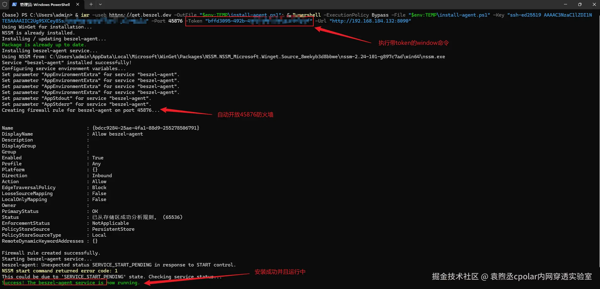Click the 'Set parameter "AppStdout"' line
Image resolution: width=600 pixels, height=289 pixels.
point(77,98)
